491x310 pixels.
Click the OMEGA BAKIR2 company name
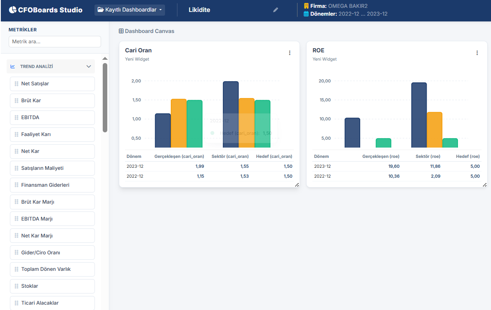tap(348, 6)
